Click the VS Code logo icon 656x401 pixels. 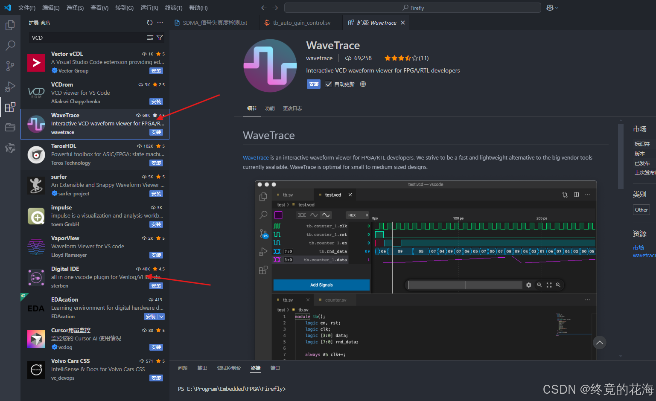pyautogui.click(x=8, y=8)
